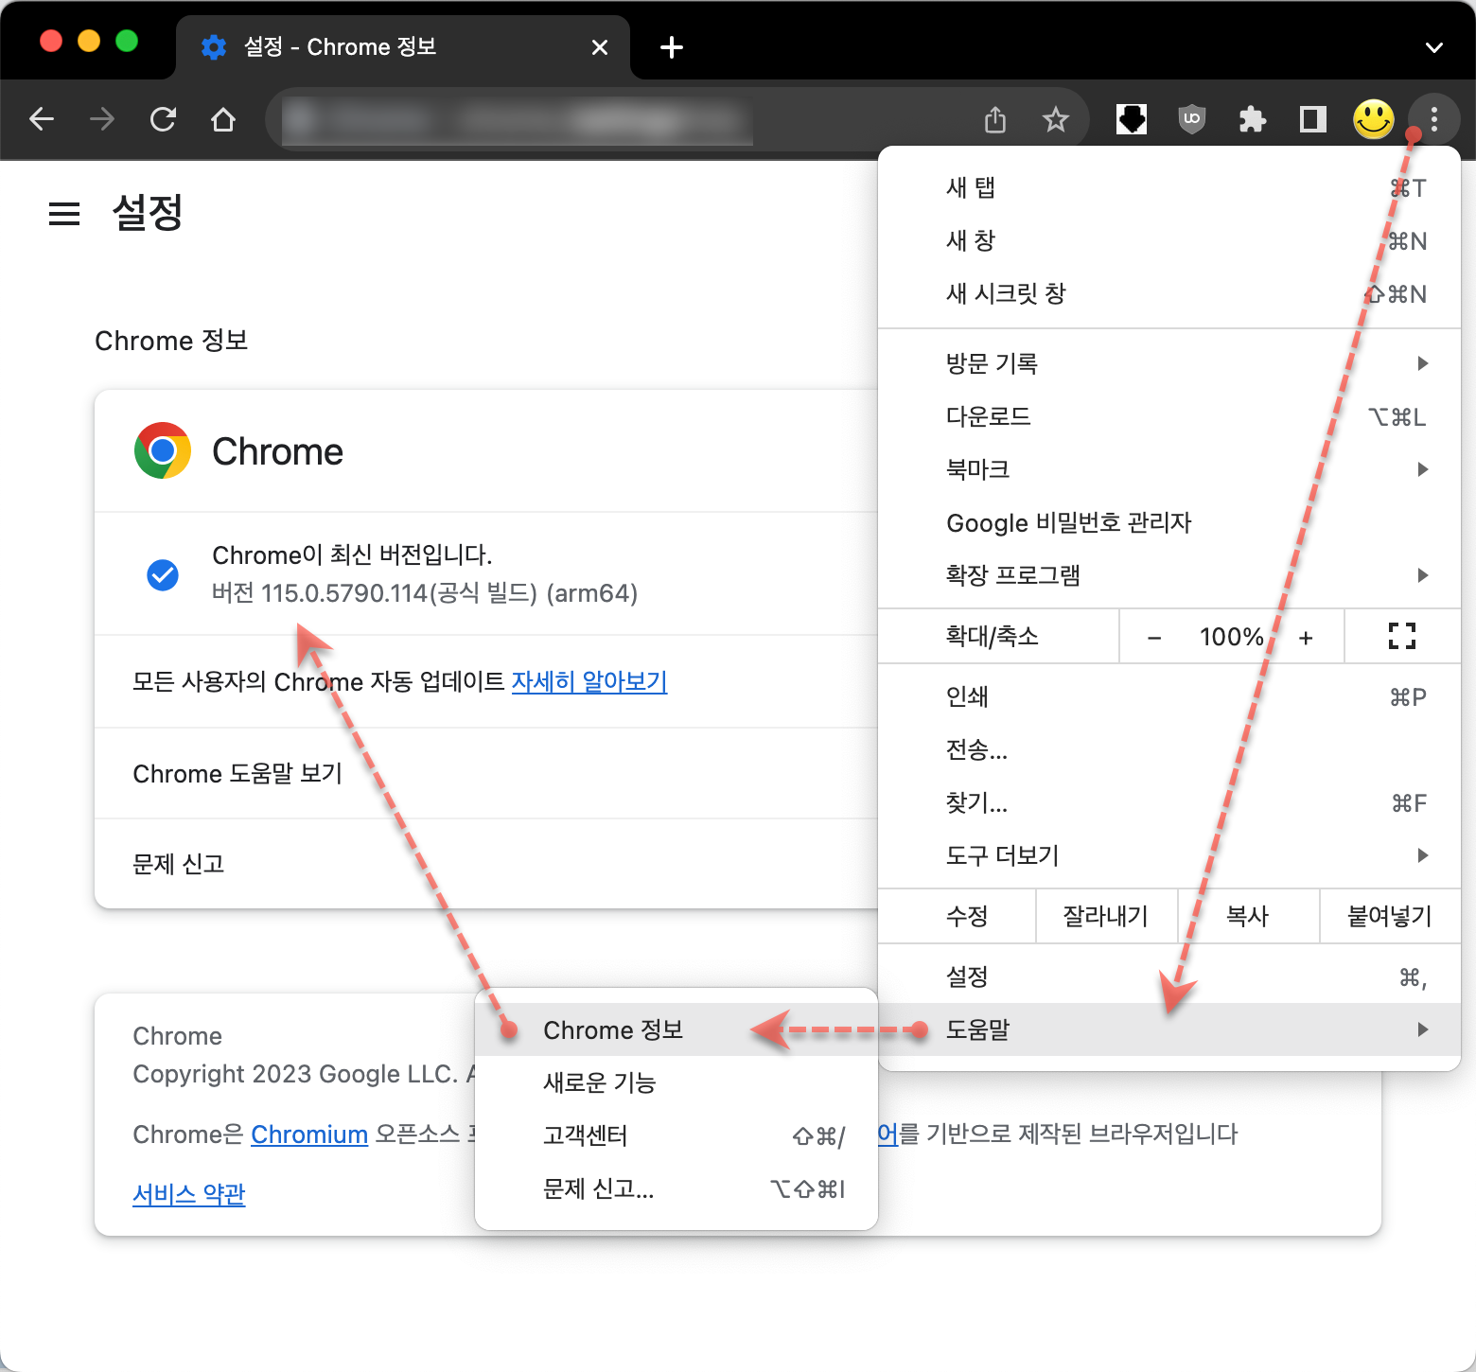Open 고객센터 from the submenu

676,1135
